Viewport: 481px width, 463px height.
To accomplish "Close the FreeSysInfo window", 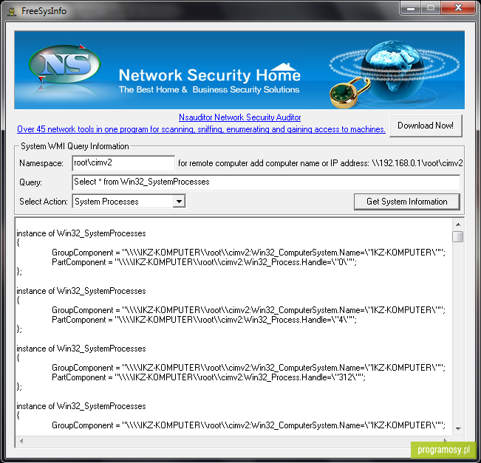I will click(x=458, y=8).
